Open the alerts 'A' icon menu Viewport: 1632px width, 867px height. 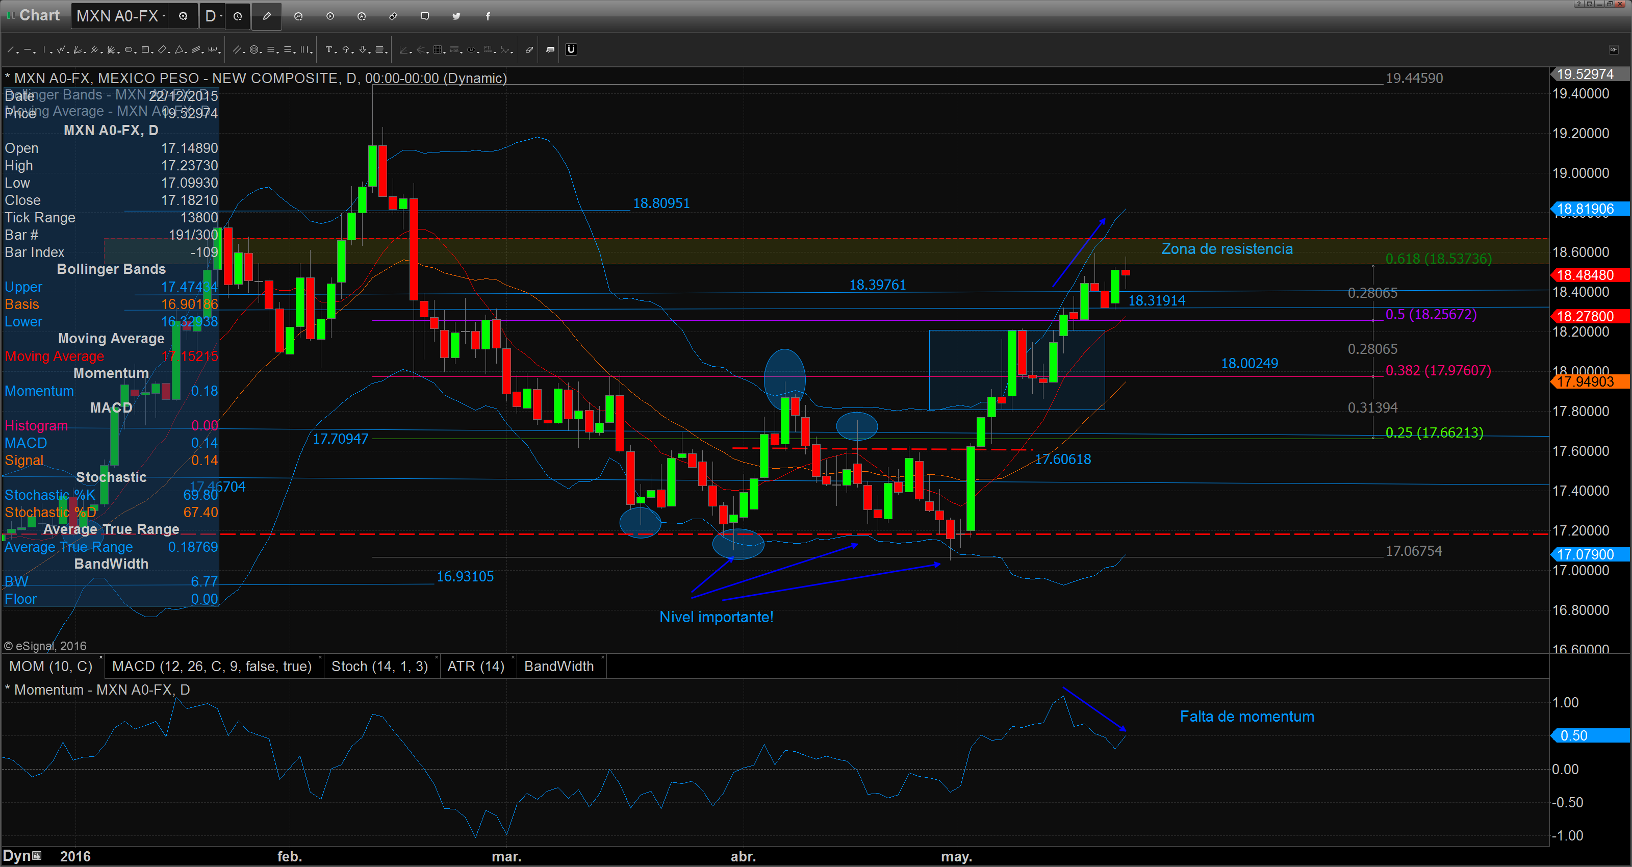[362, 16]
